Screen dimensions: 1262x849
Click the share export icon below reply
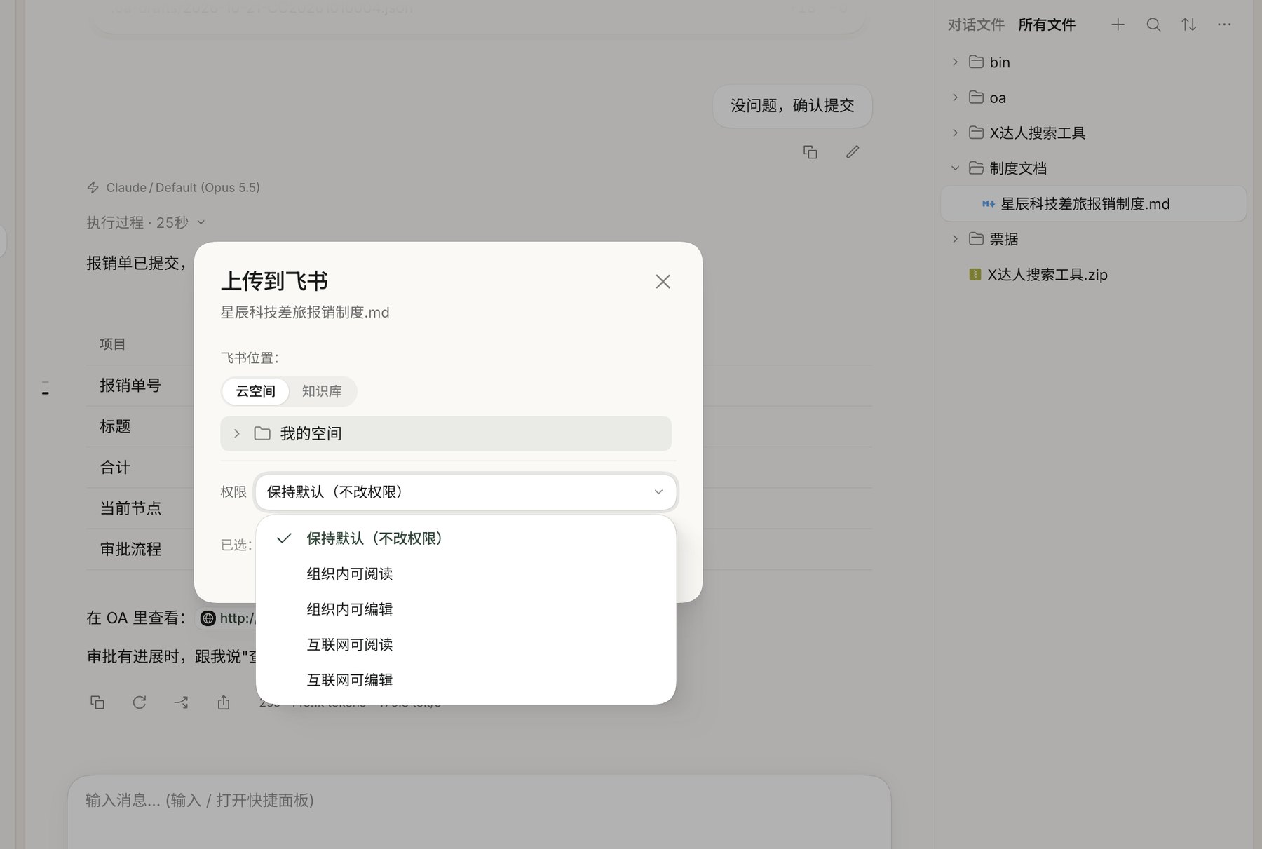point(224,702)
